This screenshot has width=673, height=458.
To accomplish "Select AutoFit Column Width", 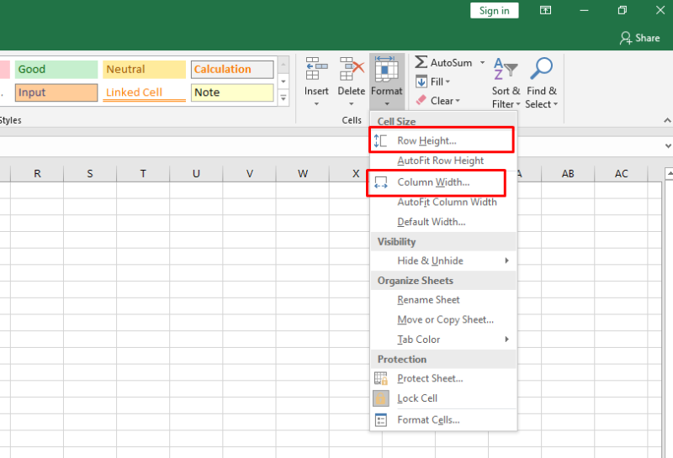I will 443,202.
